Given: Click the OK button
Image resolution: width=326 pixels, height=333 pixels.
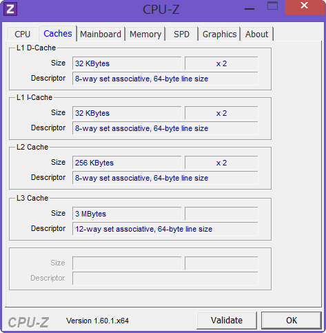Looking at the screenshot, I should click(292, 320).
